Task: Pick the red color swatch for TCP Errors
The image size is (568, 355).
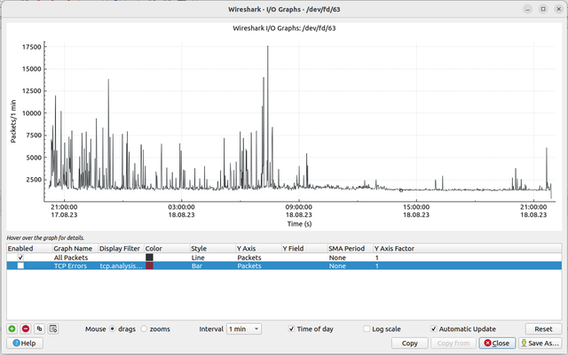Action: [149, 266]
